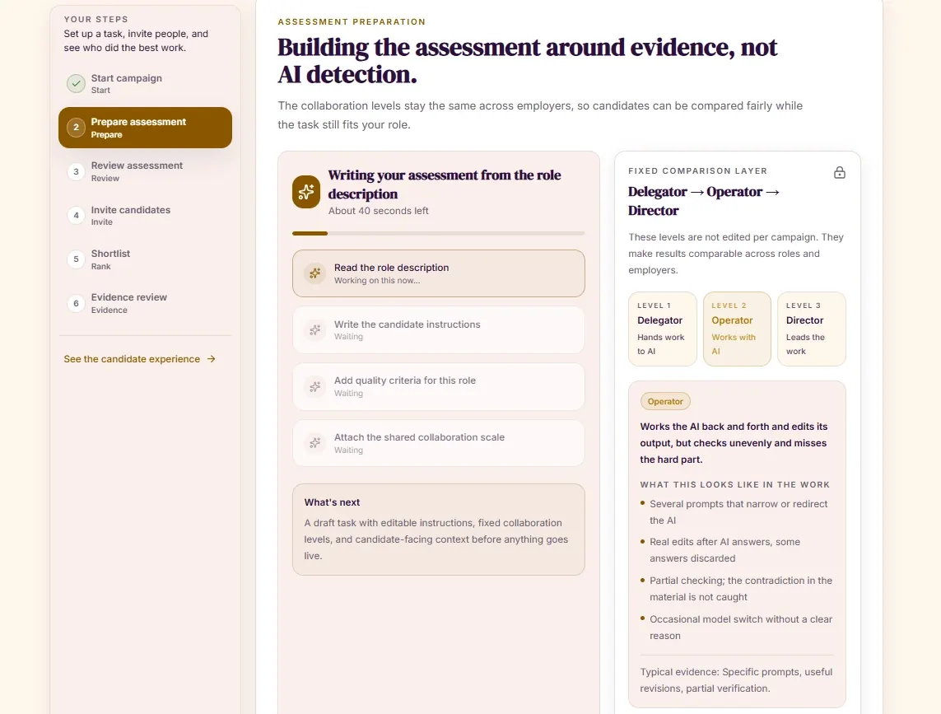
Task: Select the Level 2 Operator card
Action: 737,329
